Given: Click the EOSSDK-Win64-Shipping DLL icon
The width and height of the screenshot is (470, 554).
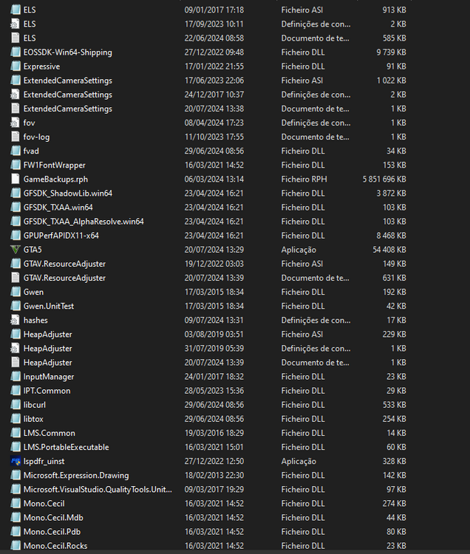Looking at the screenshot, I should (16, 52).
